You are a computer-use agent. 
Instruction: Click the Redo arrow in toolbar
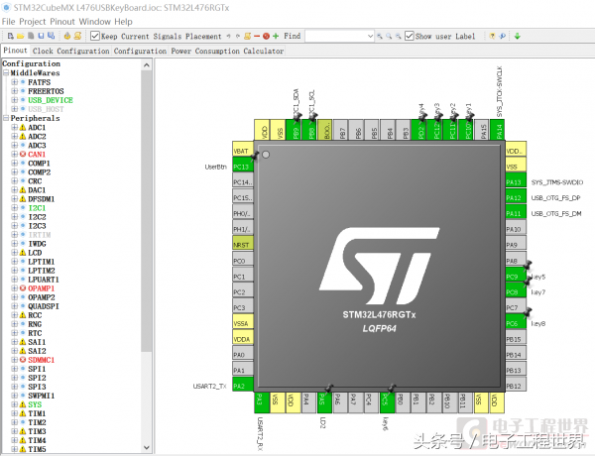238,37
